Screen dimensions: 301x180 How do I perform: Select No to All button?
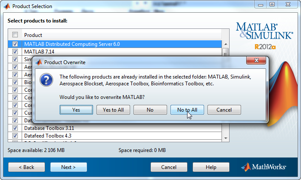(x=187, y=110)
